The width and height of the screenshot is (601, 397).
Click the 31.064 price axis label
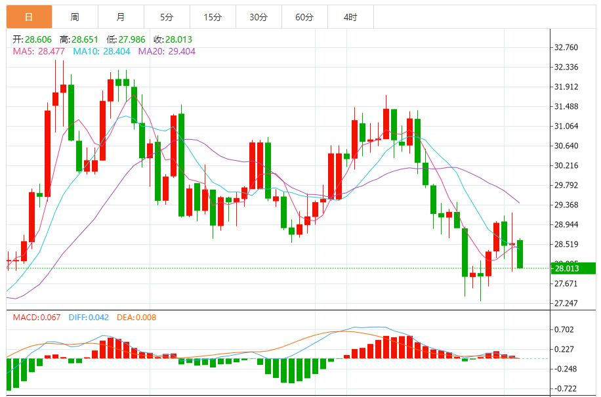(x=566, y=126)
